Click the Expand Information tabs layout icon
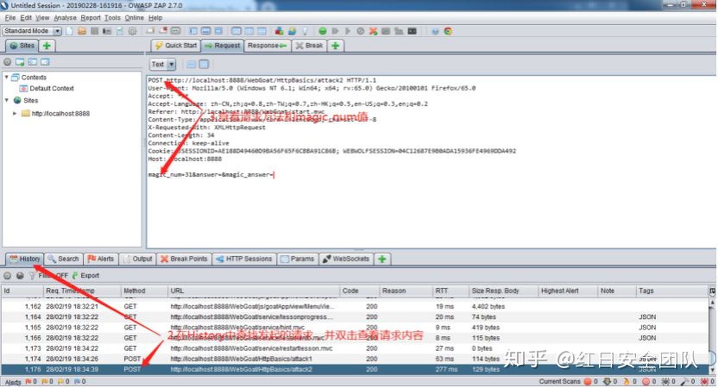This screenshot has width=718, height=388. click(x=205, y=31)
